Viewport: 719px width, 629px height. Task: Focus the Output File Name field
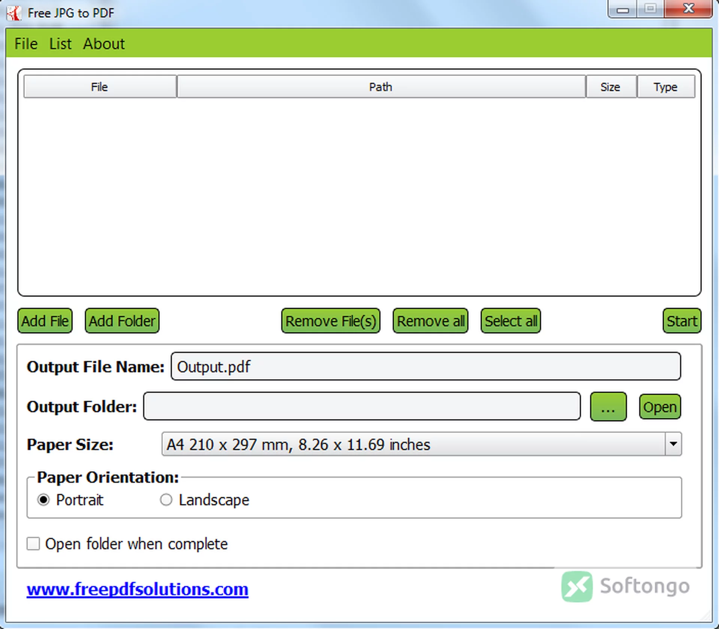426,366
